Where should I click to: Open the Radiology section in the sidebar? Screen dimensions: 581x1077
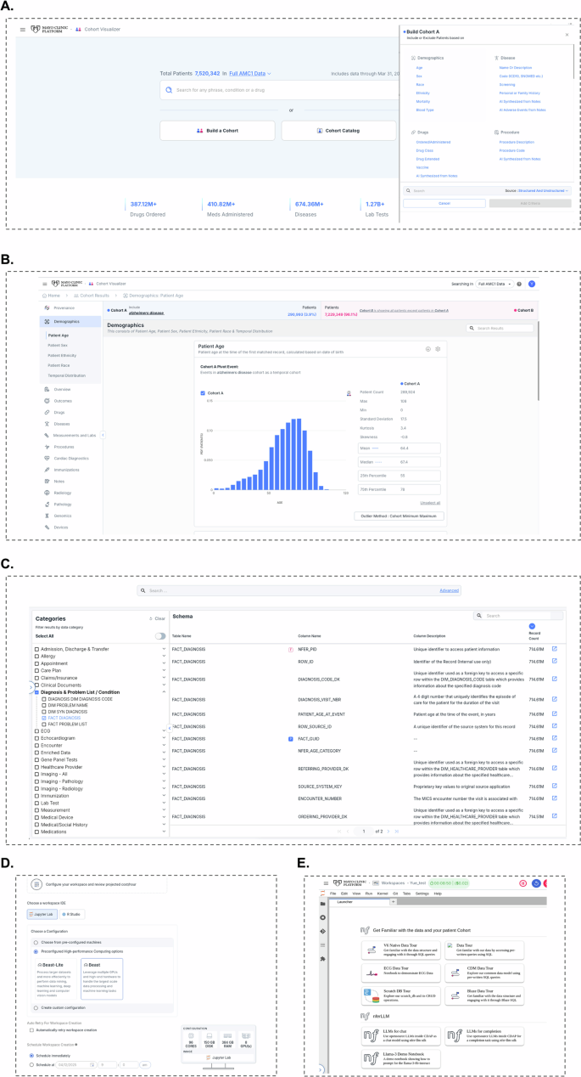click(46, 493)
